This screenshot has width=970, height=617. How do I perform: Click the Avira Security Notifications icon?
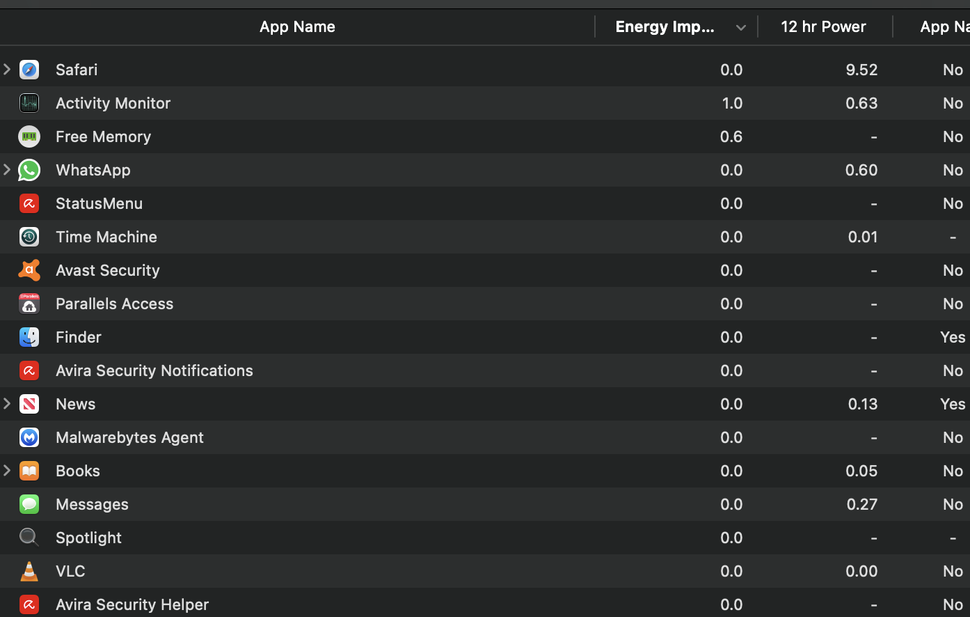pos(29,370)
